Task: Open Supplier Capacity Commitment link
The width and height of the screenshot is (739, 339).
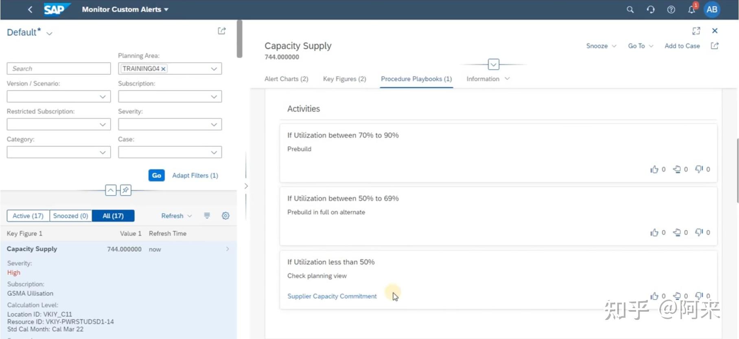Action: (332, 296)
